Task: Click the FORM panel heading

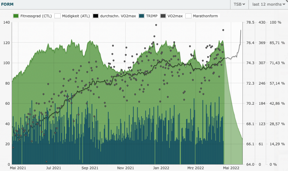Action: pos(8,4)
